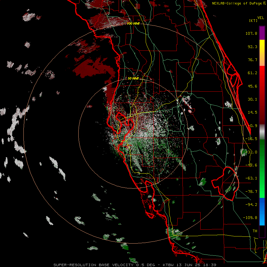This screenshot has height=267, width=267.
Task: Click the yellow-orange segment of the color bar
Action: 262,53
